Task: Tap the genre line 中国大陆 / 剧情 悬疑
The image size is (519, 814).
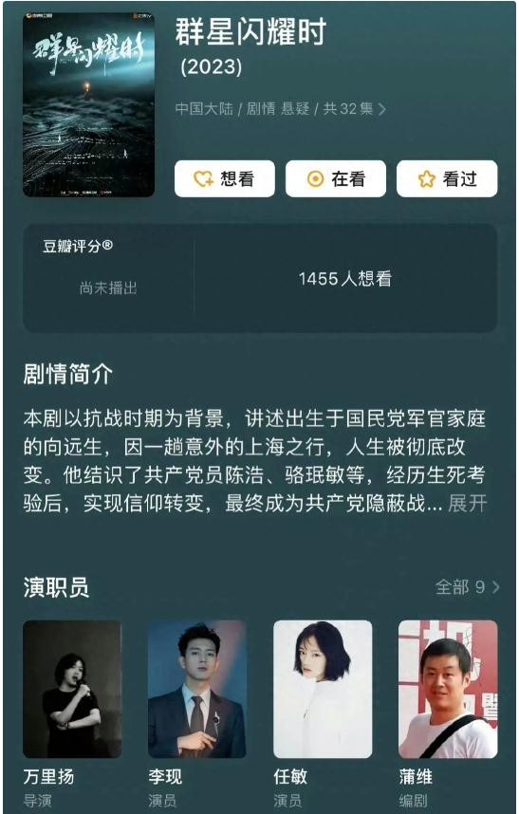Action: 242,109
